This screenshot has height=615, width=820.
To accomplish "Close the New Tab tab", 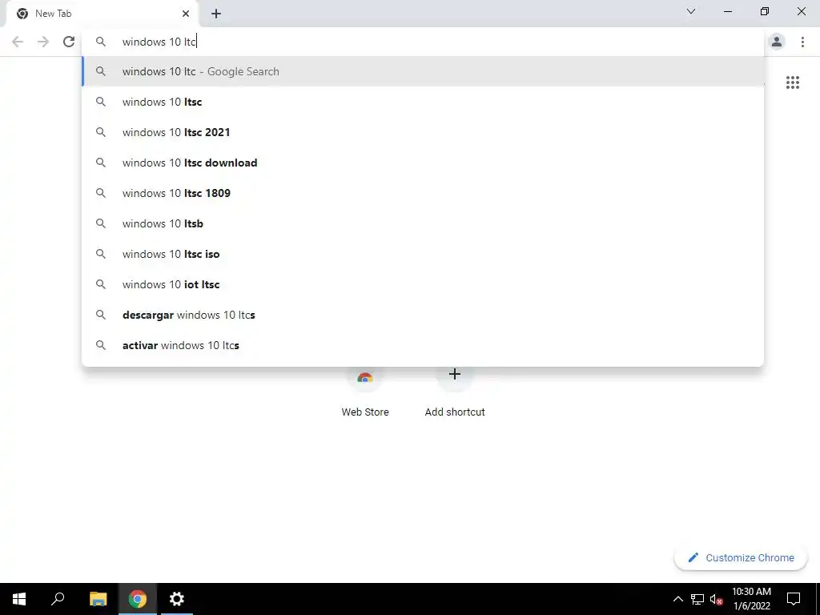I will click(186, 14).
